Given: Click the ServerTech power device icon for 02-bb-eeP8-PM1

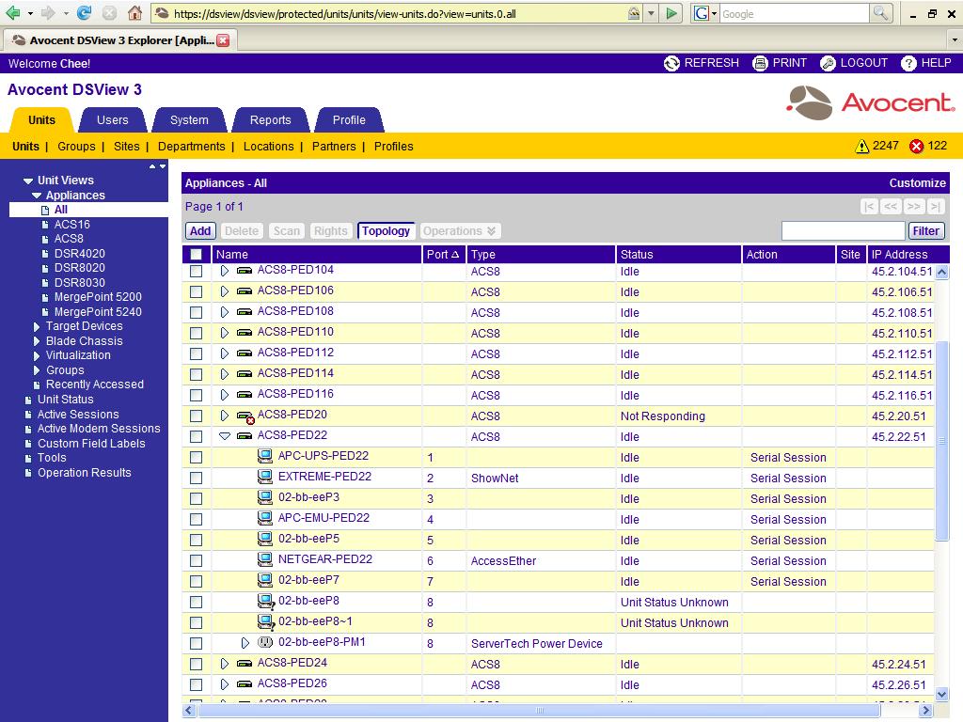Looking at the screenshot, I should 265,643.
